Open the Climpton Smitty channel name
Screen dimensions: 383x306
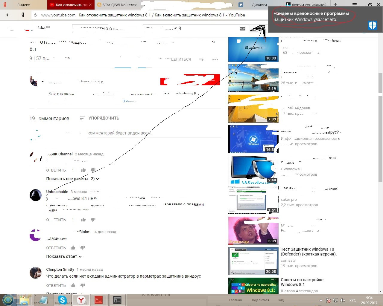tap(60, 269)
